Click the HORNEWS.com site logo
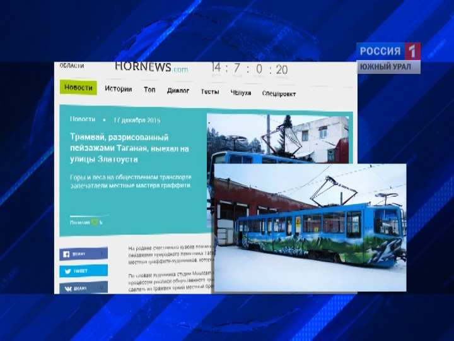 (x=151, y=67)
